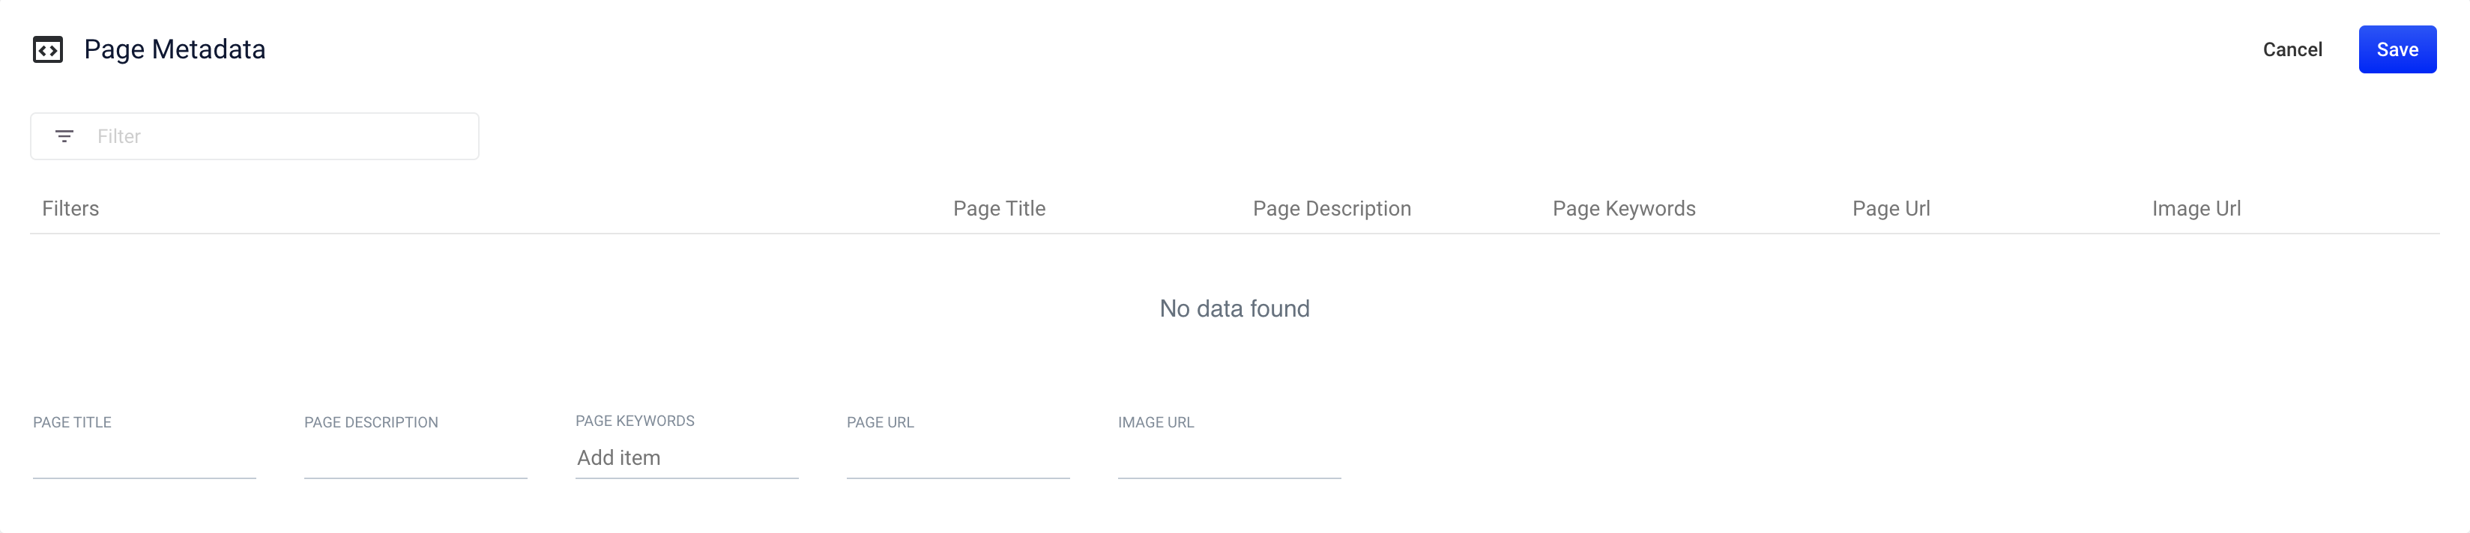The width and height of the screenshot is (2470, 533).
Task: Click inside the Filter box placeholder text
Action: click(119, 136)
